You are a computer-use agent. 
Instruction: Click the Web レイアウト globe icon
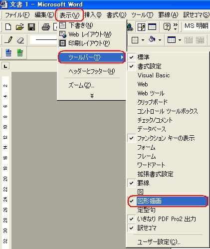[63, 34]
